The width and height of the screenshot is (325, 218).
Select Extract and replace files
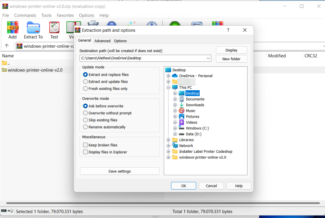[85, 74]
